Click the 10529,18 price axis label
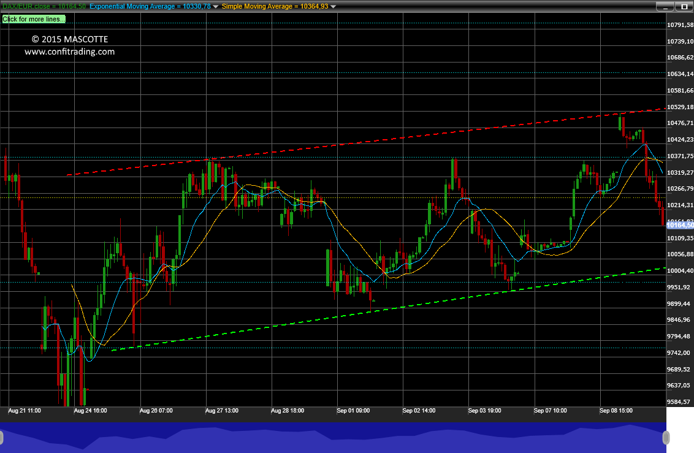The width and height of the screenshot is (694, 453). (681, 107)
